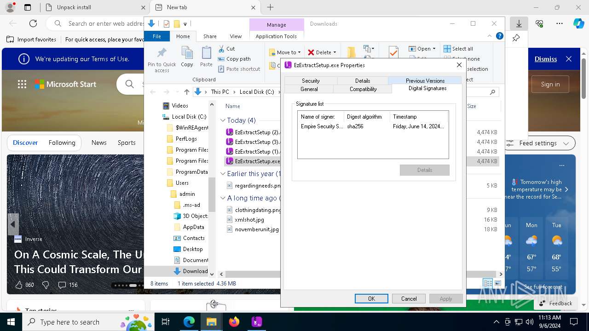Click Paste shortcut in ribbon
This screenshot has height=331, width=589.
tap(239, 69)
